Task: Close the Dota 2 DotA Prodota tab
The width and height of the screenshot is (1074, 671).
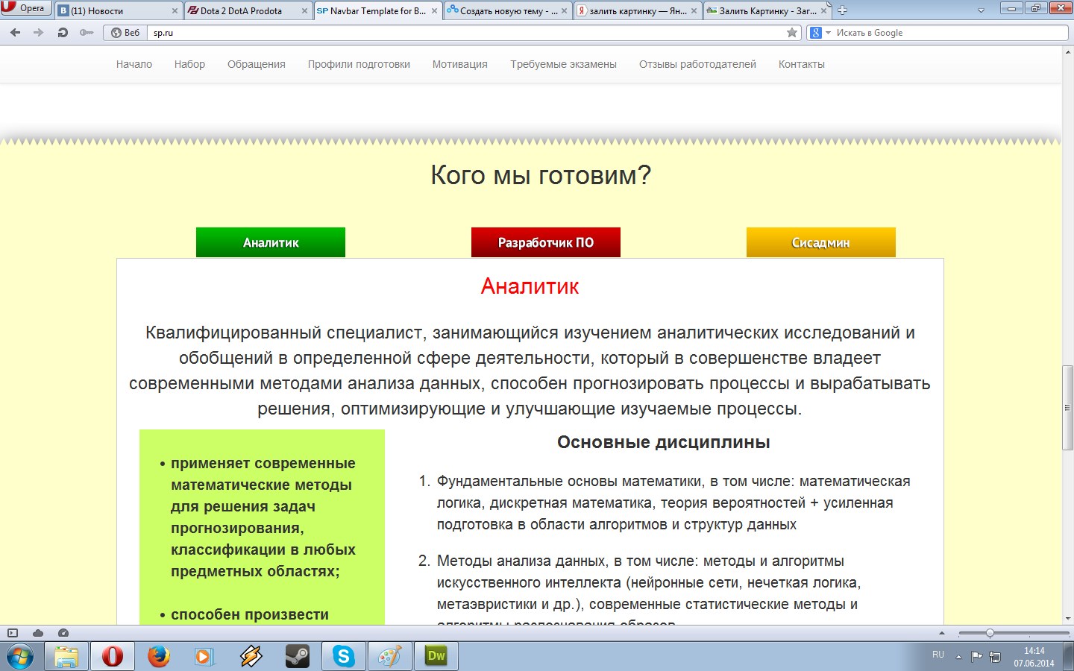Action: pyautogui.click(x=304, y=11)
